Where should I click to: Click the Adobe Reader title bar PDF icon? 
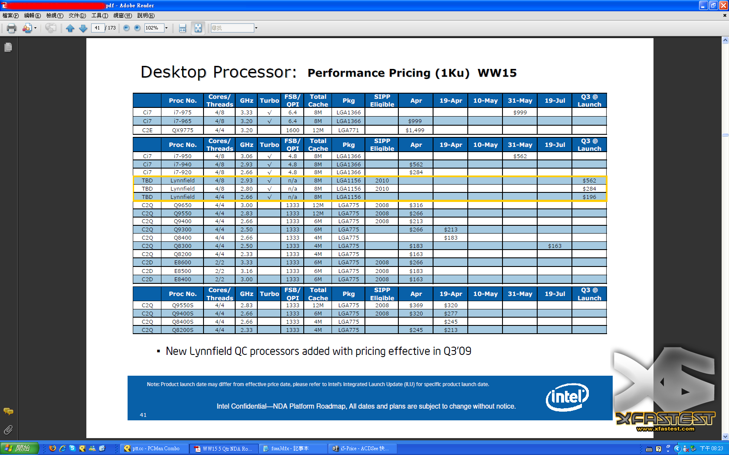click(x=4, y=5)
